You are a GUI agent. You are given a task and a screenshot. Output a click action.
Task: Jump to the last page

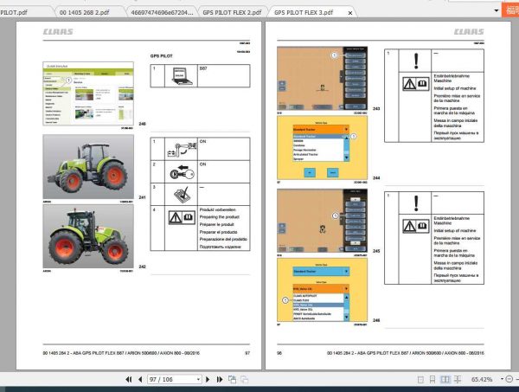click(220, 379)
